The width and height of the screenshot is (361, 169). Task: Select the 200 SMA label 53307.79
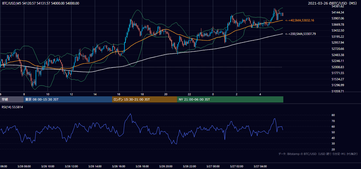click(301, 34)
